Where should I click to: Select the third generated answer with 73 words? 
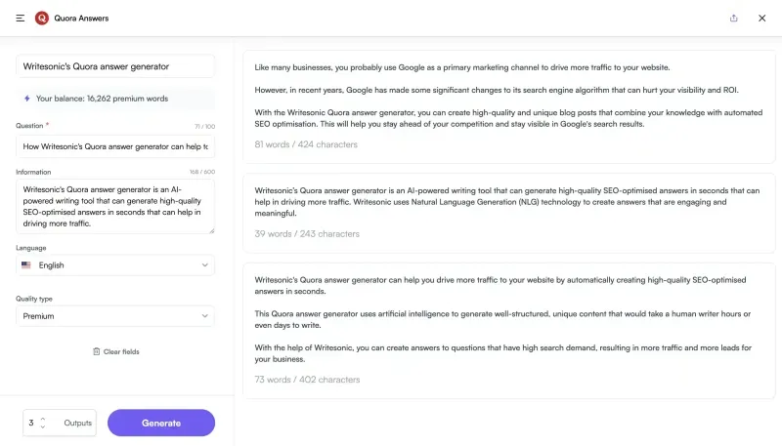(508, 331)
